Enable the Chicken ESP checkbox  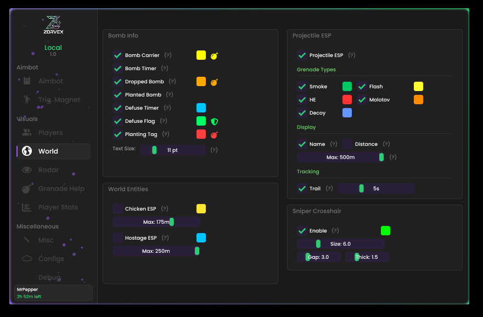pos(117,209)
